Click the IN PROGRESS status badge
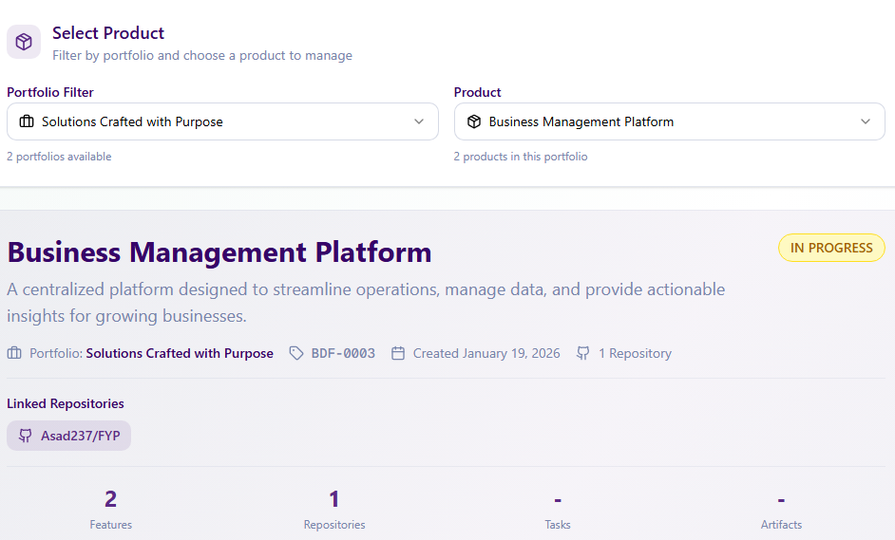This screenshot has width=895, height=540. tap(831, 248)
